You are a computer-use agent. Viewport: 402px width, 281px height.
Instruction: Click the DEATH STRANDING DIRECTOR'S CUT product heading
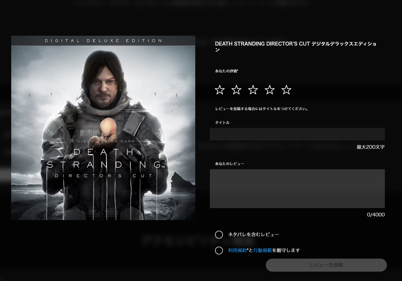click(x=296, y=47)
